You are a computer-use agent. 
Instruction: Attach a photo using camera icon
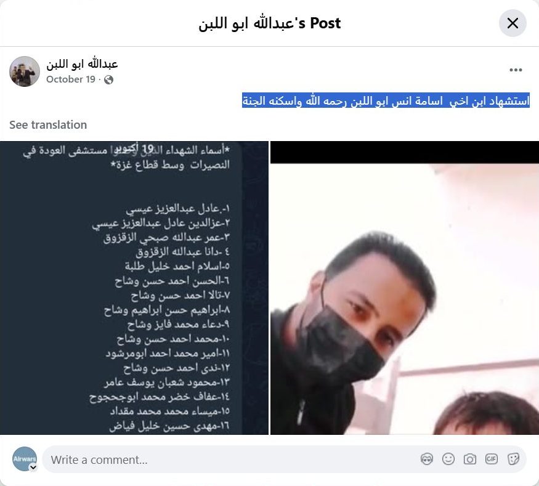[x=469, y=459]
